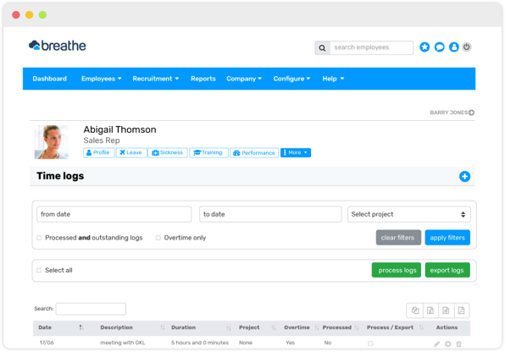
Task: Open the chat bubble messages icon
Action: [439, 47]
